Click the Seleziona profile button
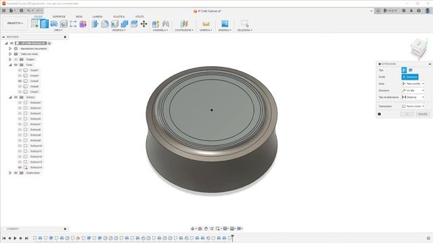The width and height of the screenshot is (433, 243). point(410,77)
